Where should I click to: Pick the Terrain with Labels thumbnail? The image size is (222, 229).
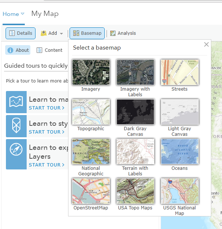(x=135, y=151)
